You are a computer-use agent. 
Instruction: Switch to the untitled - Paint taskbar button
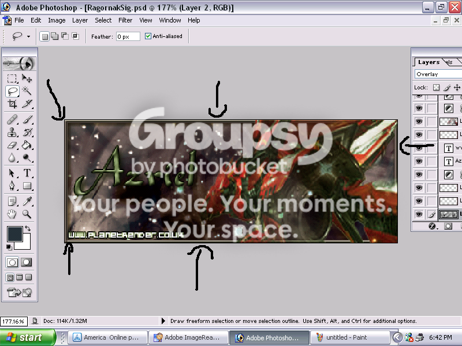[349, 337]
